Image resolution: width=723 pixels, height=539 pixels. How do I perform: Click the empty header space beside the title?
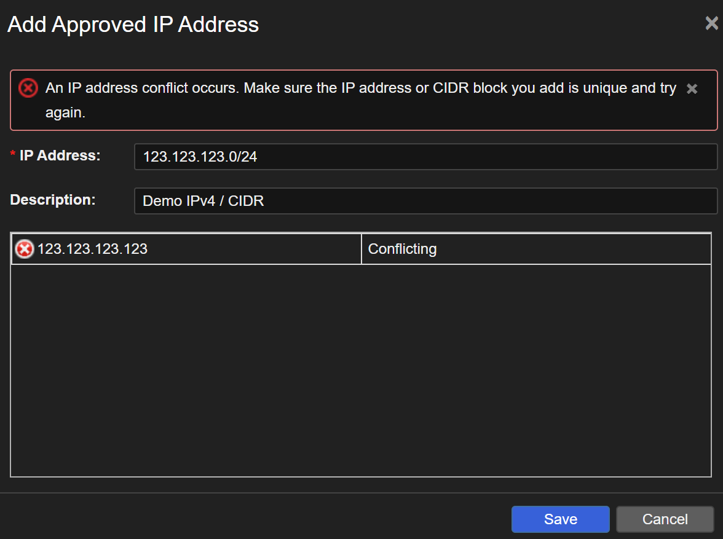(480, 25)
